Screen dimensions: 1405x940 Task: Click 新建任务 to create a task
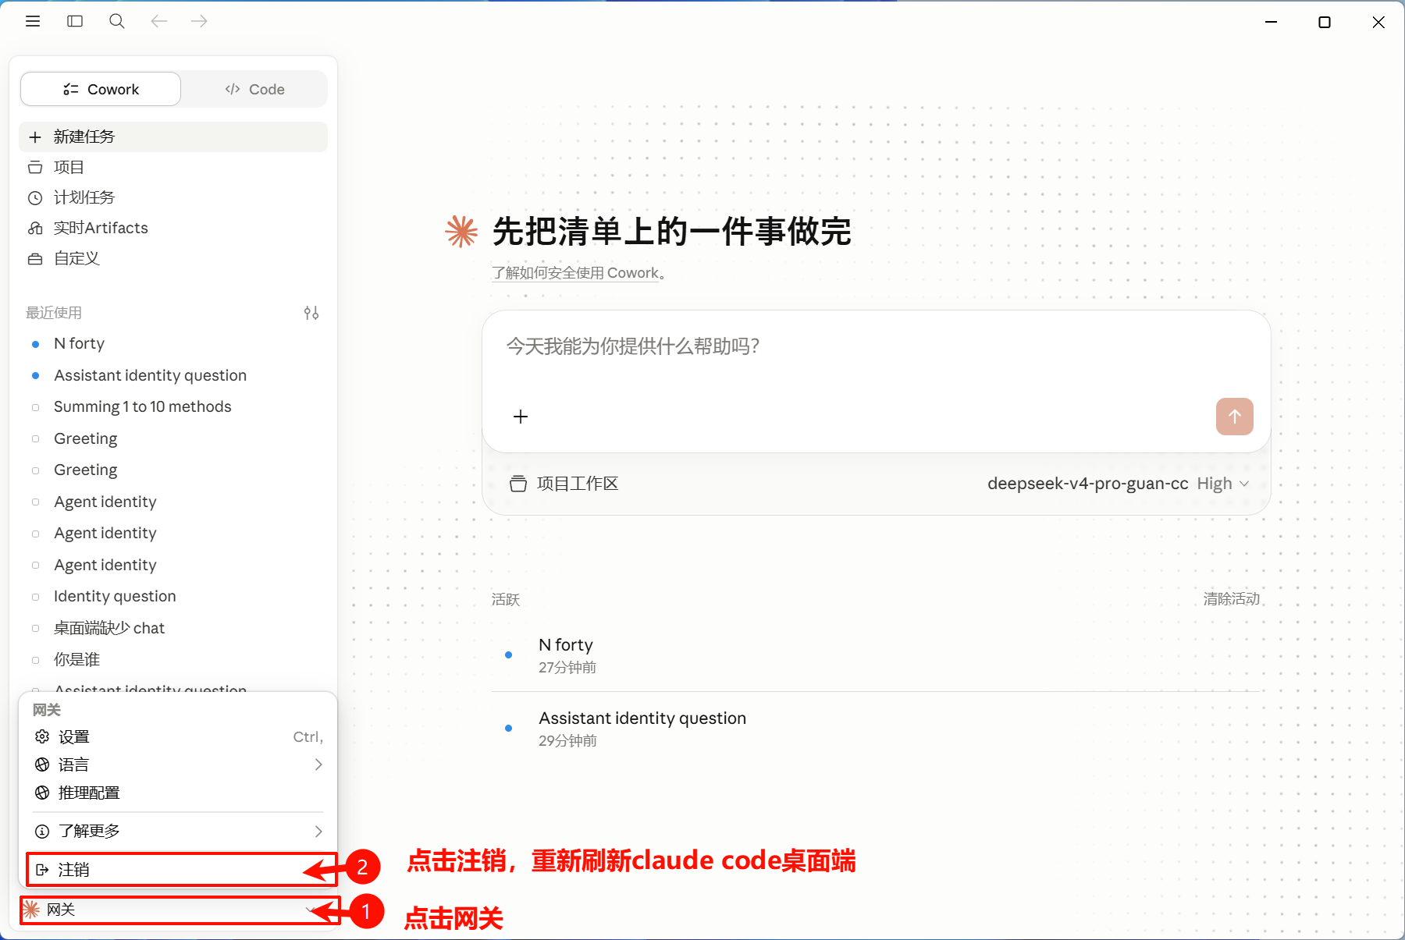(x=173, y=137)
